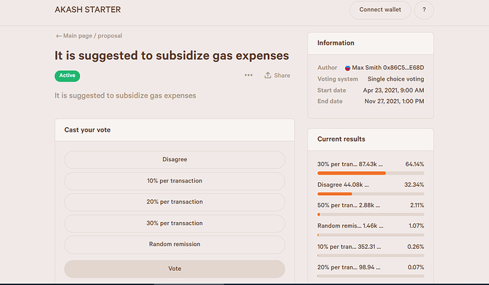
Task: Pick the 30% per transaction option
Action: (x=174, y=223)
